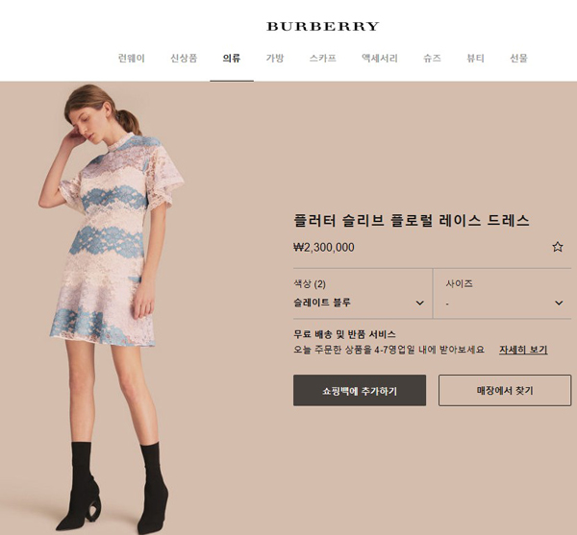The image size is (577, 535).
Task: Click the Burberry logo
Action: [x=323, y=27]
